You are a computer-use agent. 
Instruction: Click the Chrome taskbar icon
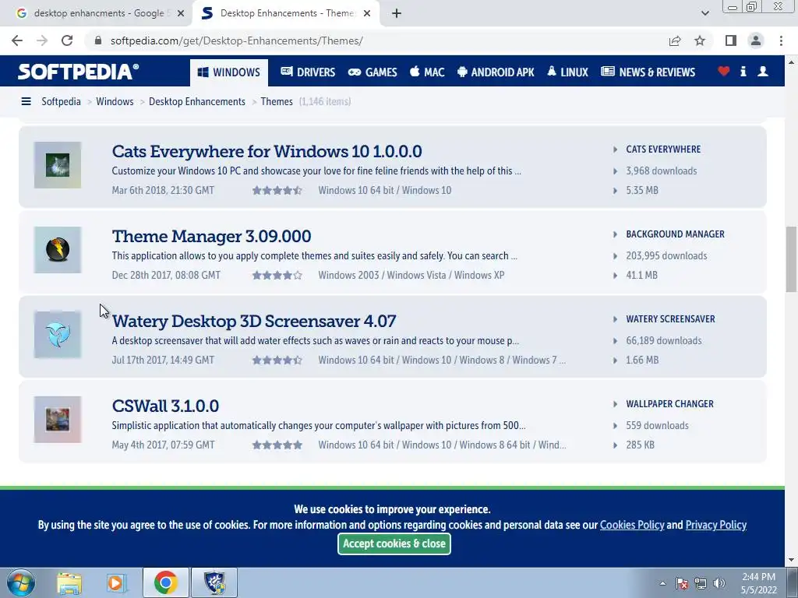pos(165,582)
